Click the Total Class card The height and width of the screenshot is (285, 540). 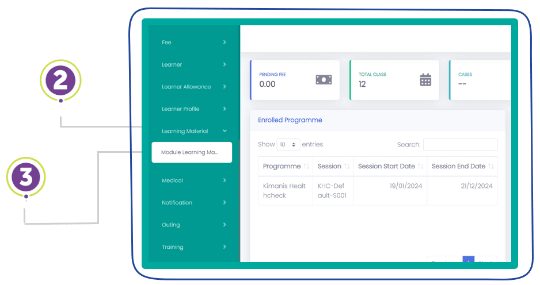click(394, 80)
